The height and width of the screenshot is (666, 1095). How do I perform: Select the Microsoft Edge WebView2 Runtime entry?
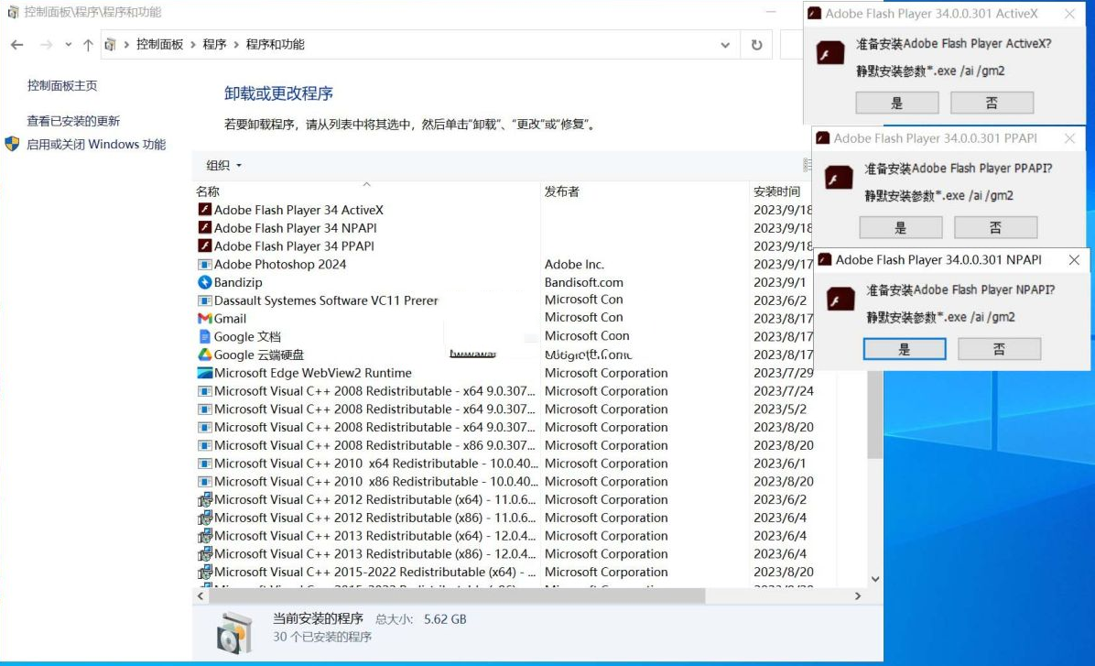click(313, 373)
